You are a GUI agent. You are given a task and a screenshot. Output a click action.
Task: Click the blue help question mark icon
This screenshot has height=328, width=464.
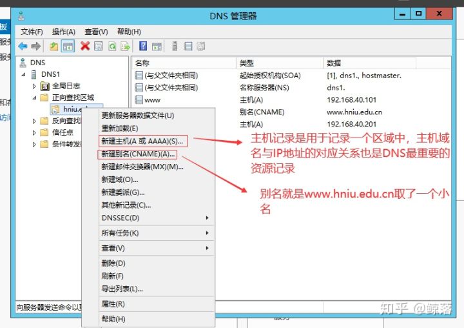point(143,46)
